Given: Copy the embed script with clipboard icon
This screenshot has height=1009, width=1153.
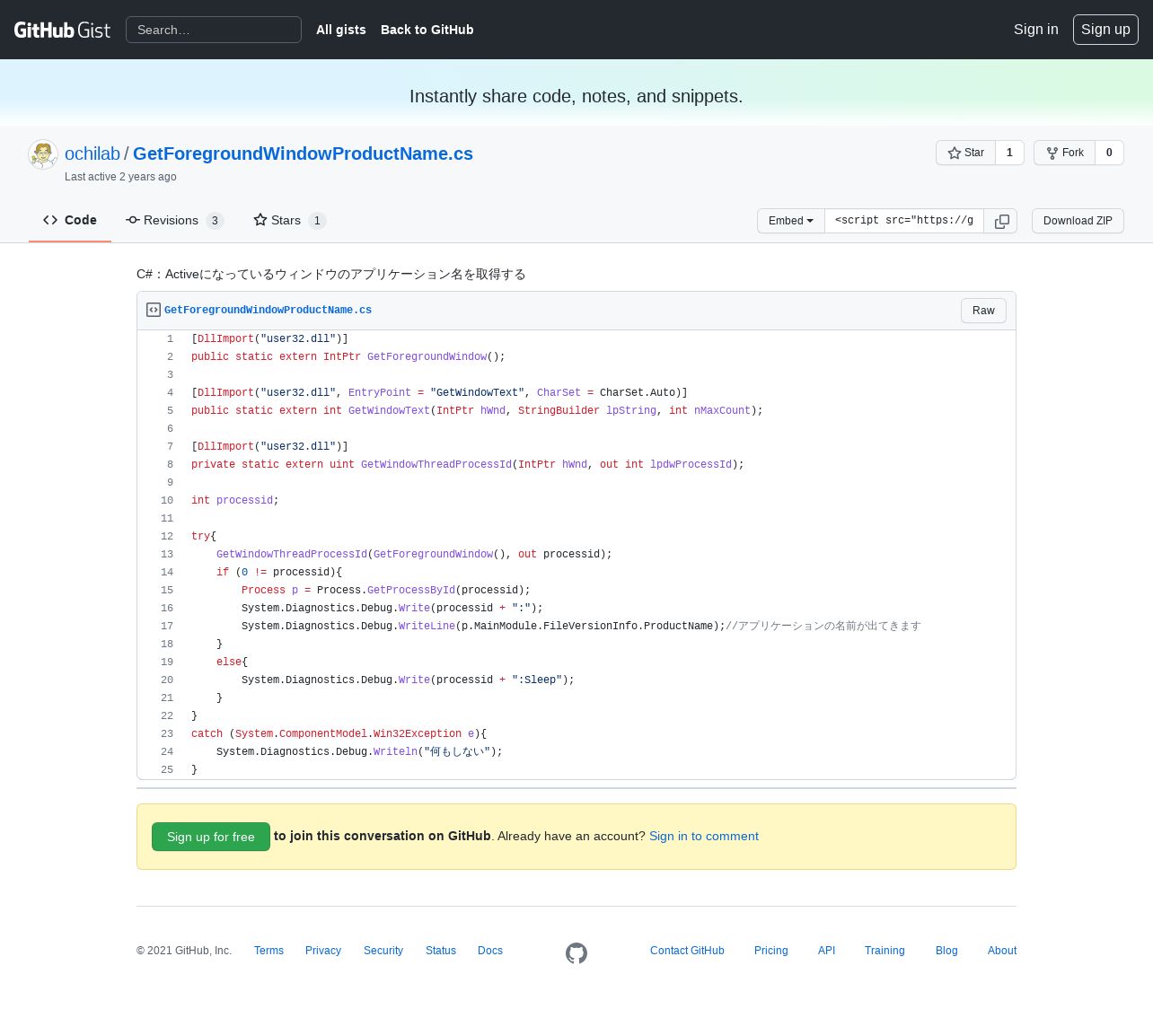Looking at the screenshot, I should tap(1001, 221).
